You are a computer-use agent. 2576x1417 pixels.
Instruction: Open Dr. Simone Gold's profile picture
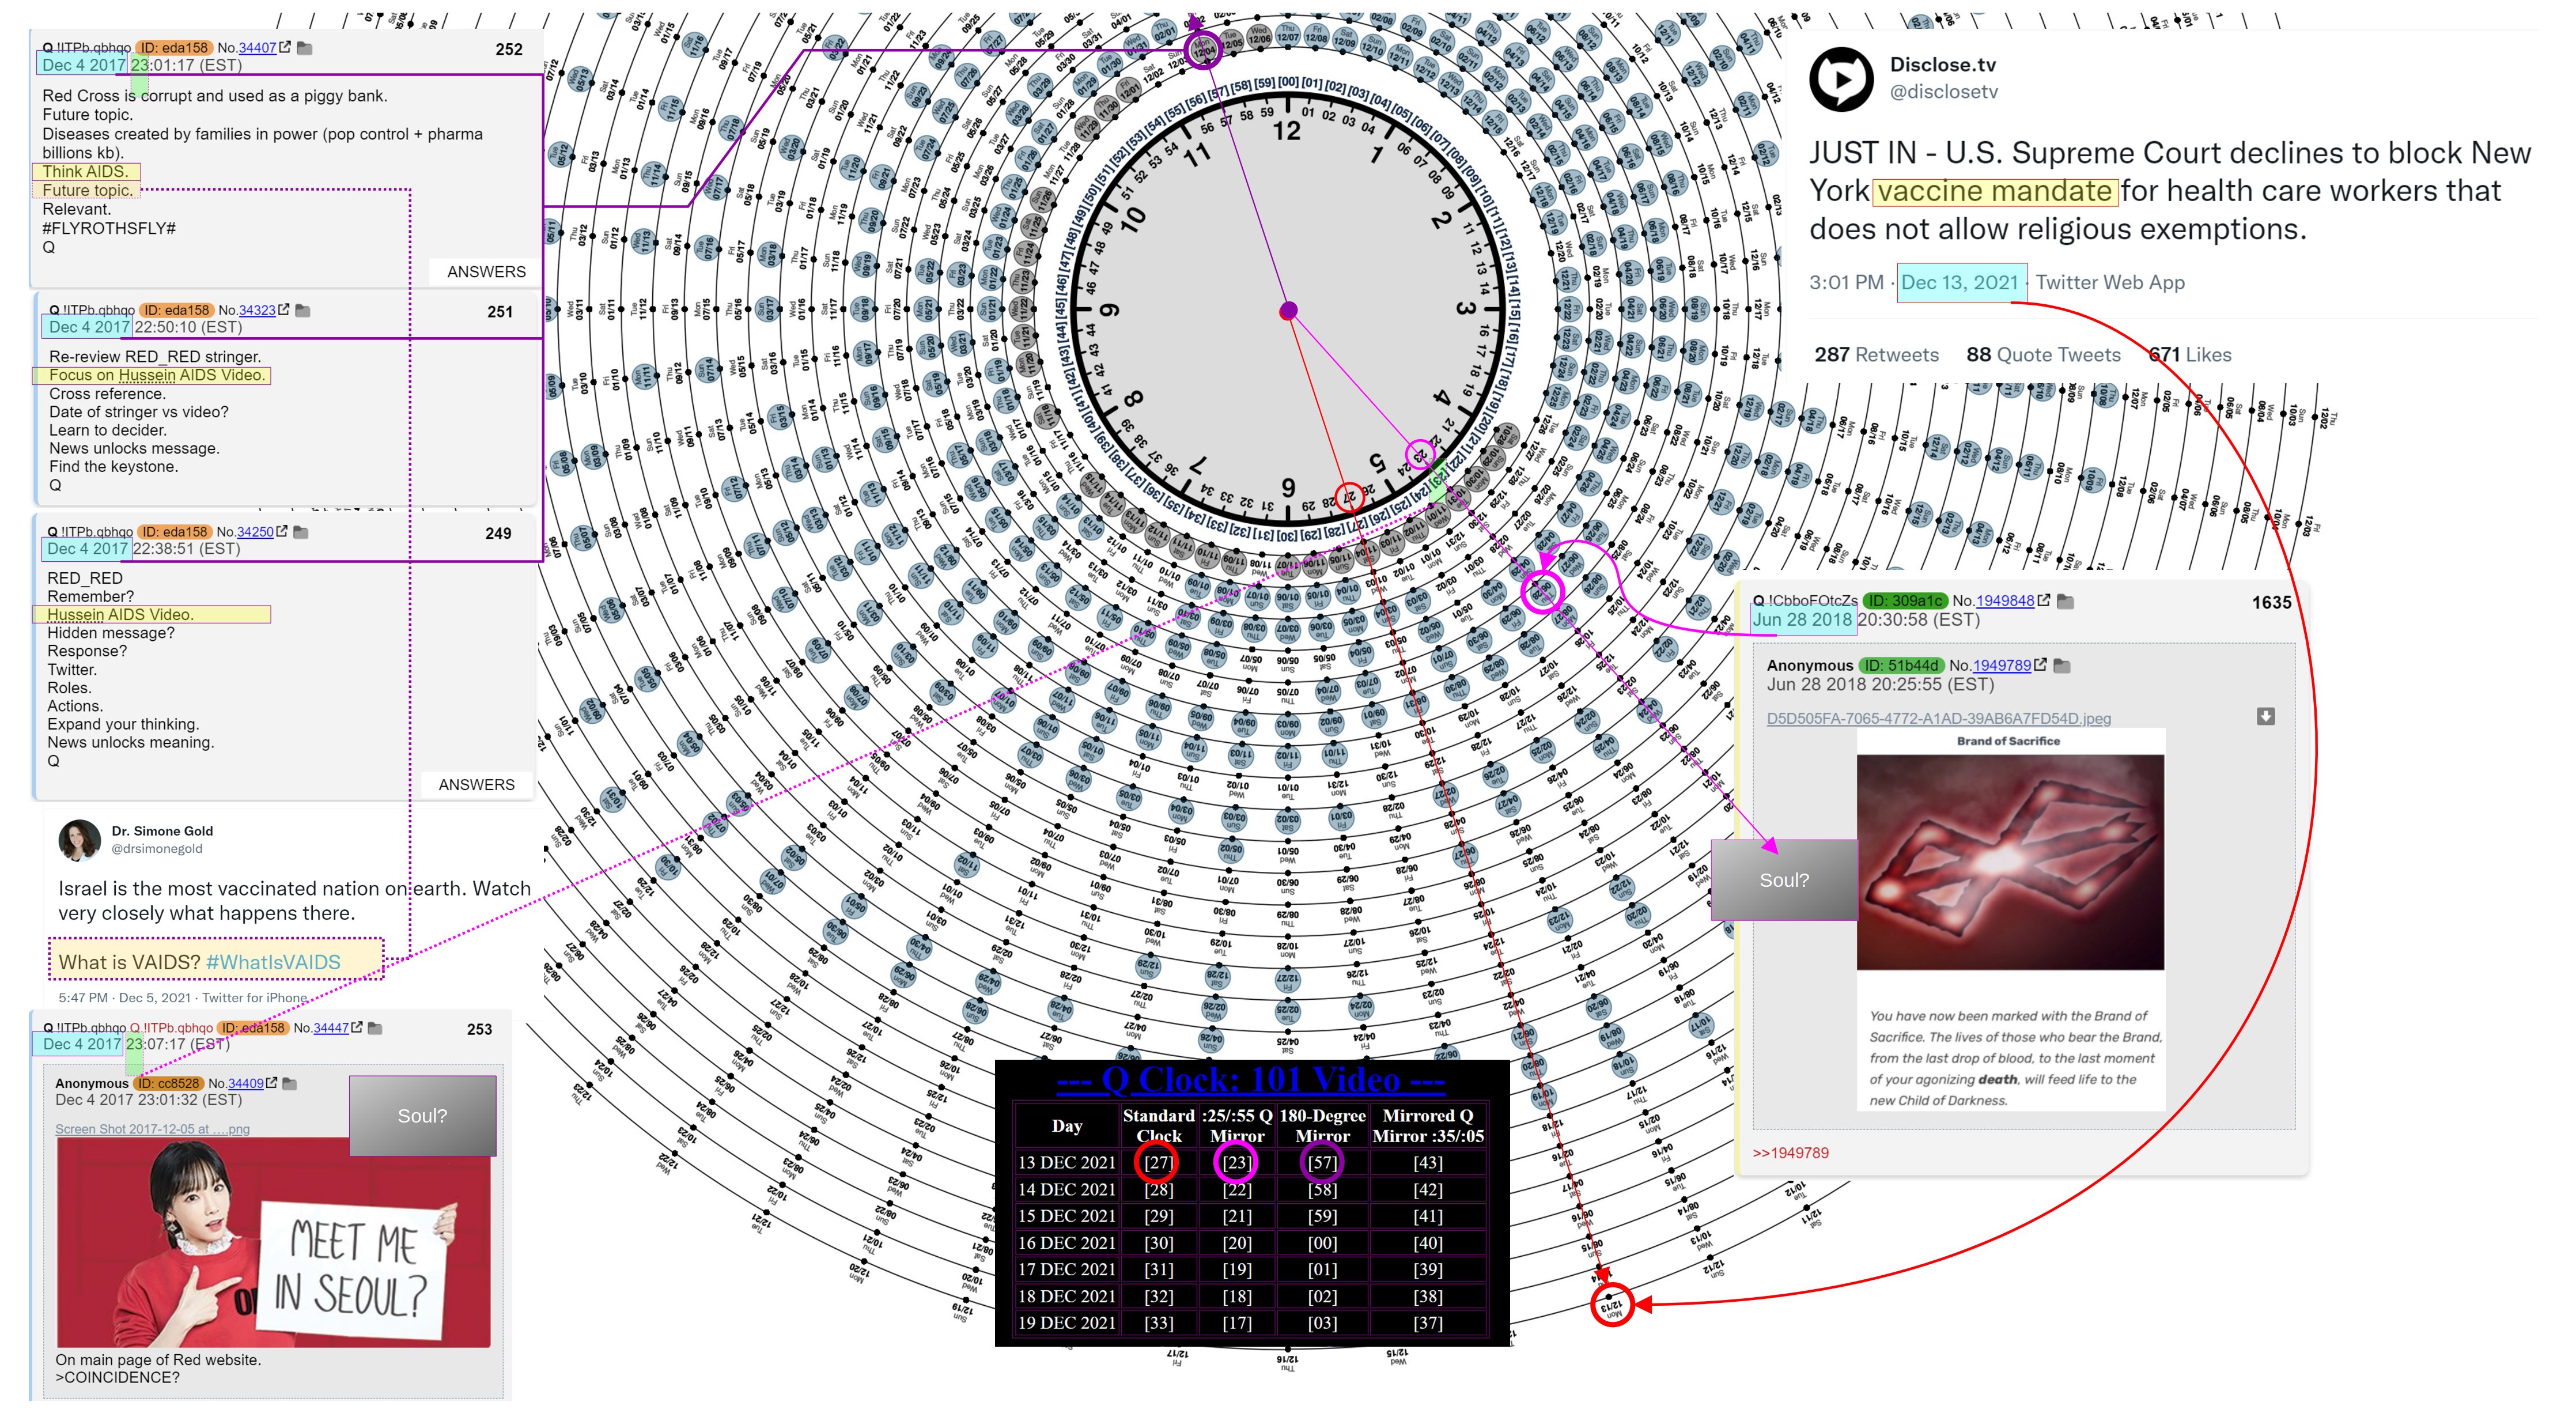(79, 840)
